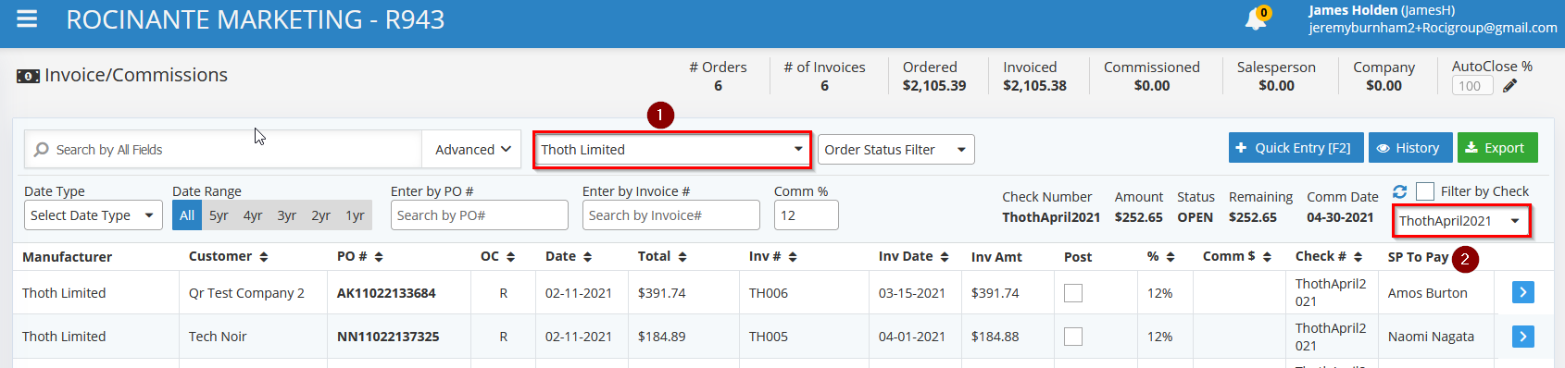Edit AutoClose percent with pencil icon
Image resolution: width=1565 pixels, height=368 pixels.
[1509, 86]
